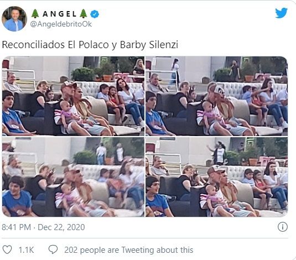Open the @AngeldebritoOk handle link
The height and width of the screenshot is (260, 296).
click(61, 24)
